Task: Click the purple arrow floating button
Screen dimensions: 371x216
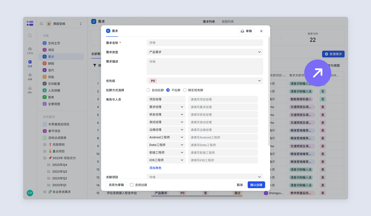Action: click(x=317, y=73)
